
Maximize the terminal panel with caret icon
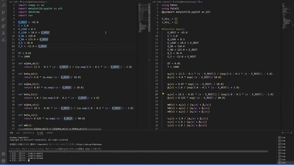[x=288, y=133]
